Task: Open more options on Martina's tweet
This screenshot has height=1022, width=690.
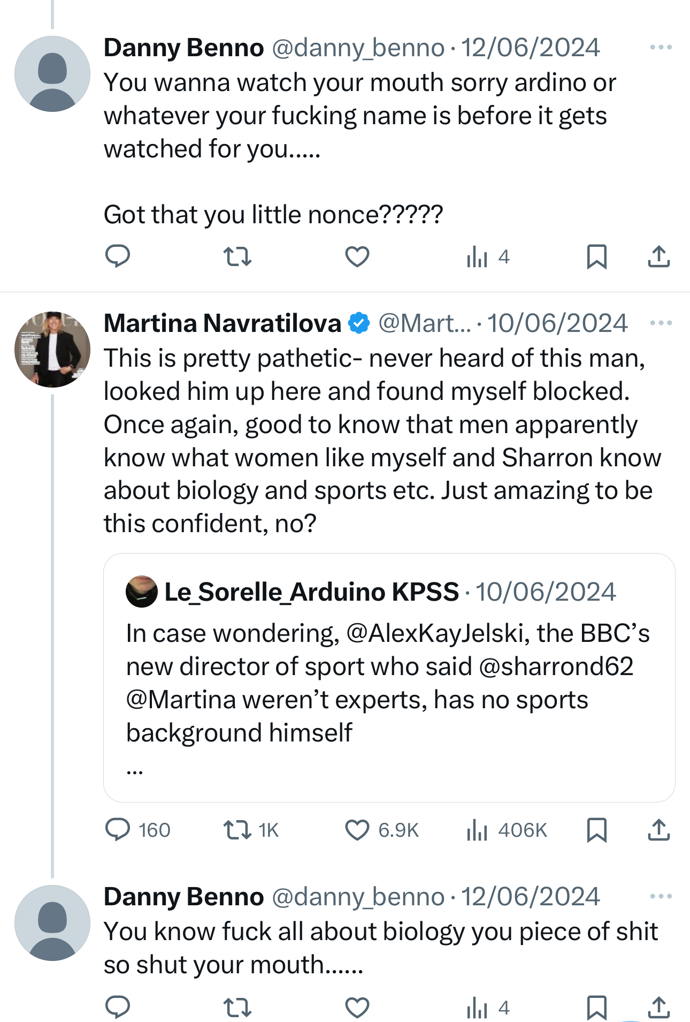Action: (x=661, y=323)
